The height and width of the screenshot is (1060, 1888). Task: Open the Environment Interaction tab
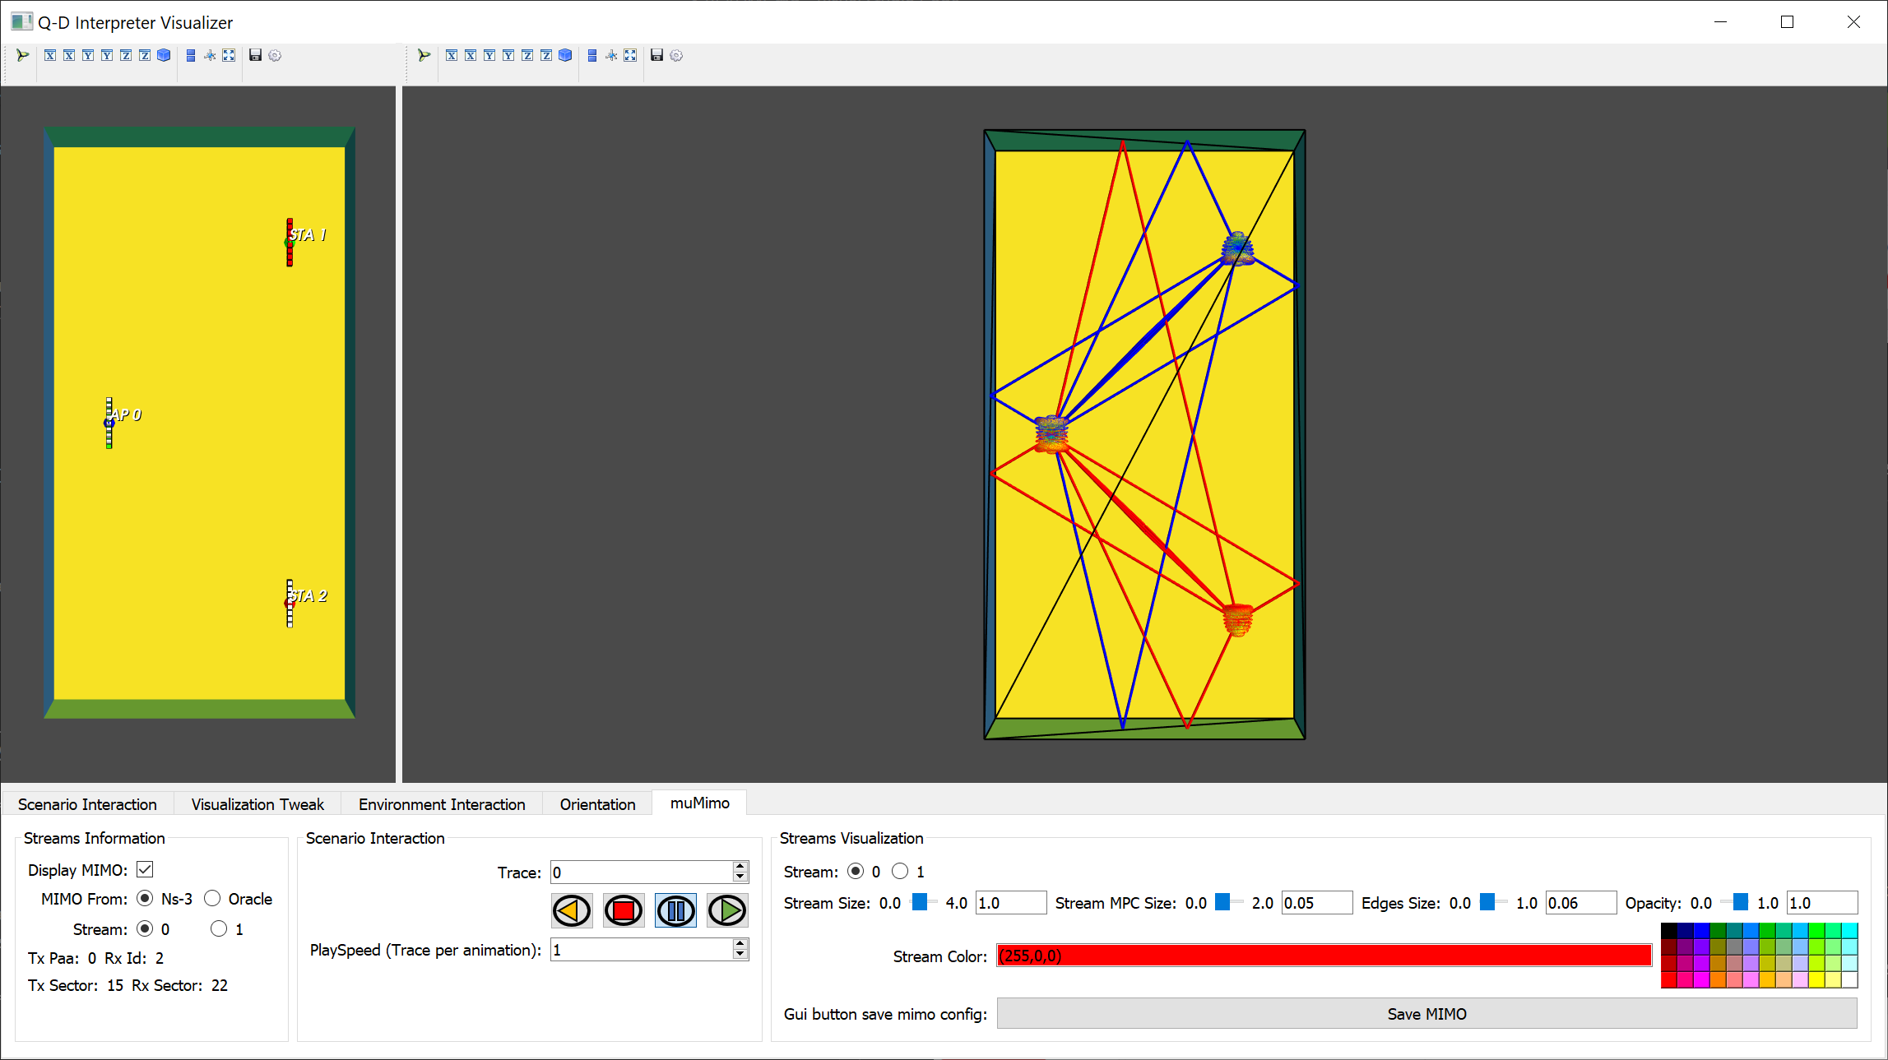pos(442,804)
